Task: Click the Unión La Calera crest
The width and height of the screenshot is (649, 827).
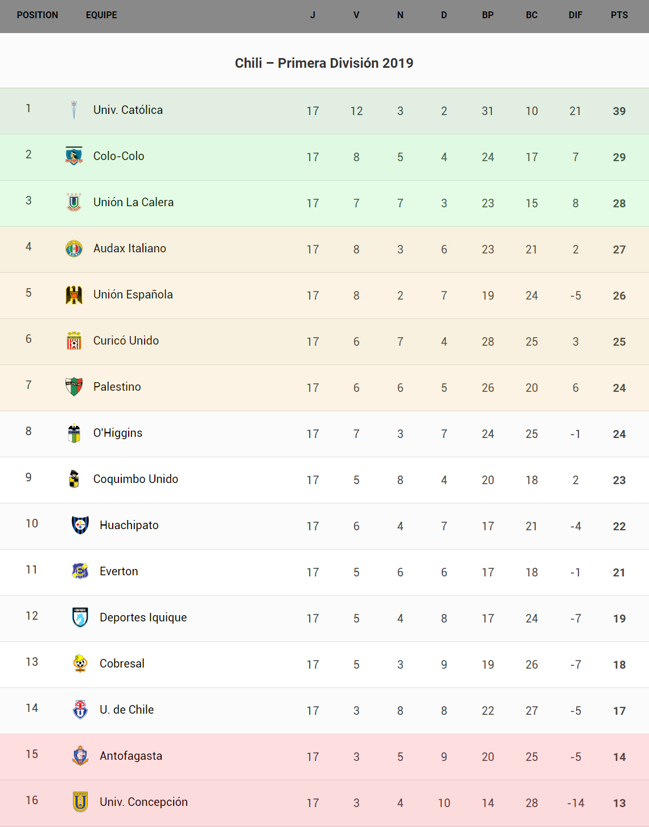Action: click(74, 202)
